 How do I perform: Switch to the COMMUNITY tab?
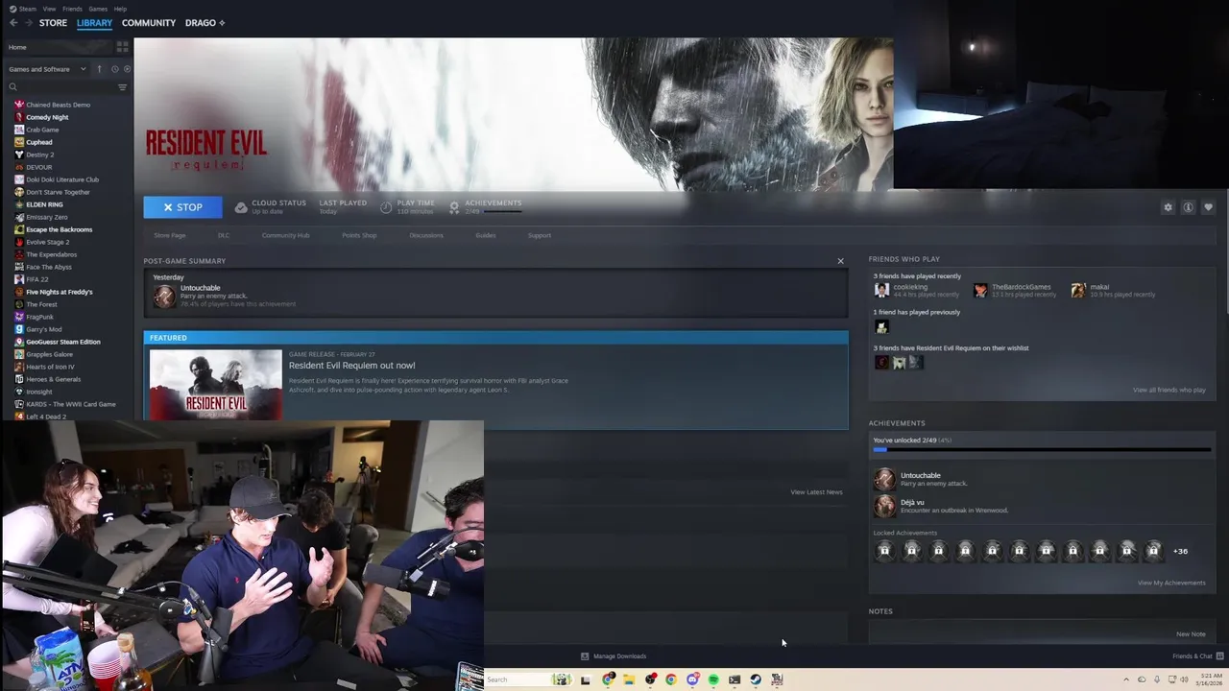tap(149, 23)
